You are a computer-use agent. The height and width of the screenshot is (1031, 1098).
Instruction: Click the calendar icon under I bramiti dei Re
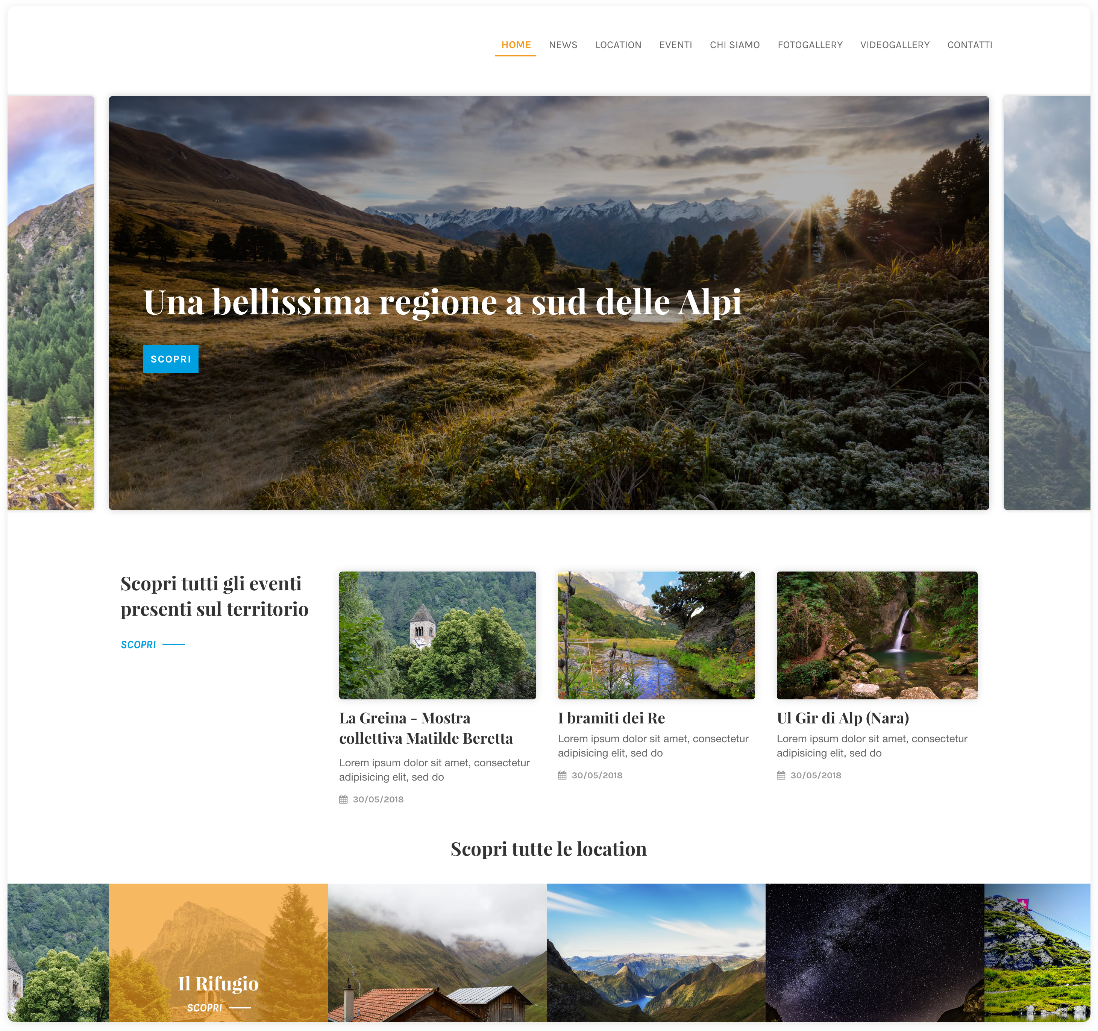click(x=562, y=775)
